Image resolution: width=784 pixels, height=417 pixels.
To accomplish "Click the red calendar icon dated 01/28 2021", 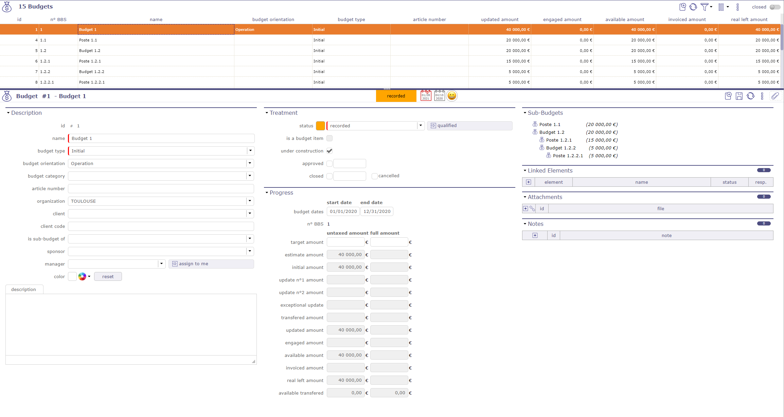I will click(426, 96).
